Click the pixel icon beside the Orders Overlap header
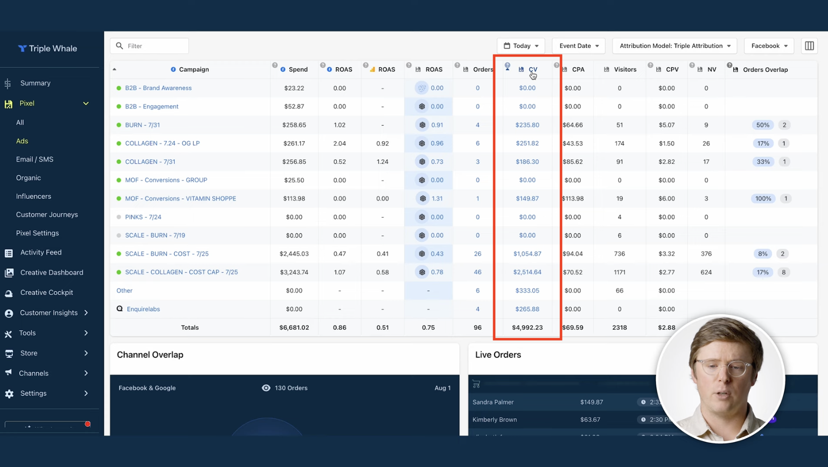Viewport: 828px width, 467px height. [736, 70]
